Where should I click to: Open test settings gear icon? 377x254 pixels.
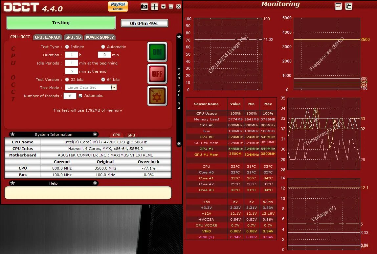point(157,96)
